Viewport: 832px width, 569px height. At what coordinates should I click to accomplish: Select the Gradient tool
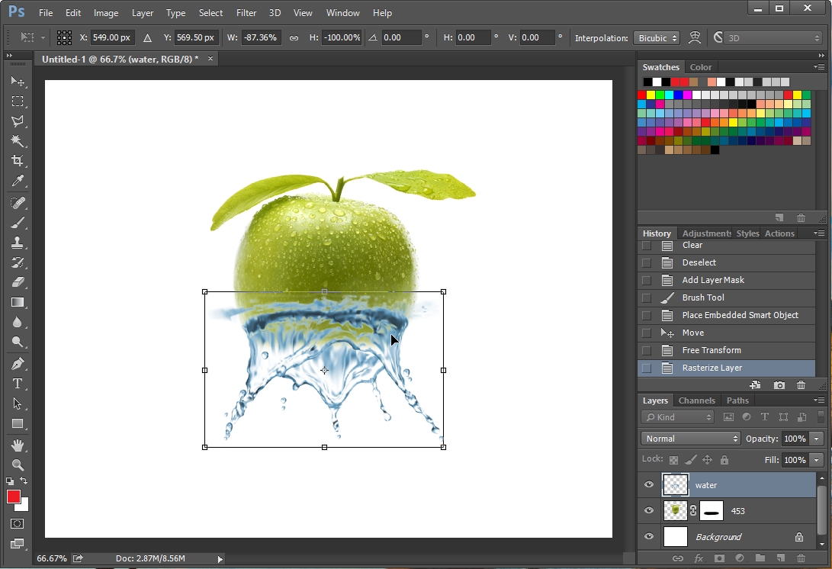(18, 302)
